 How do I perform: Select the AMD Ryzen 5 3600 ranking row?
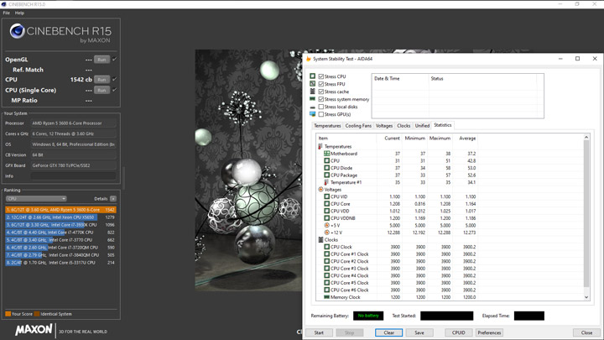point(60,210)
